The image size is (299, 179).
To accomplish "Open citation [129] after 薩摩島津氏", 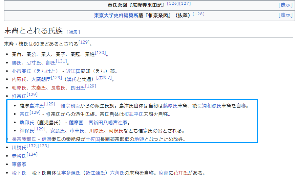I will (49, 104).
